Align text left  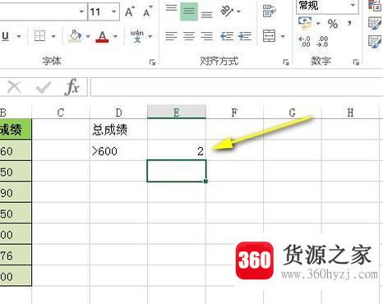171,36
